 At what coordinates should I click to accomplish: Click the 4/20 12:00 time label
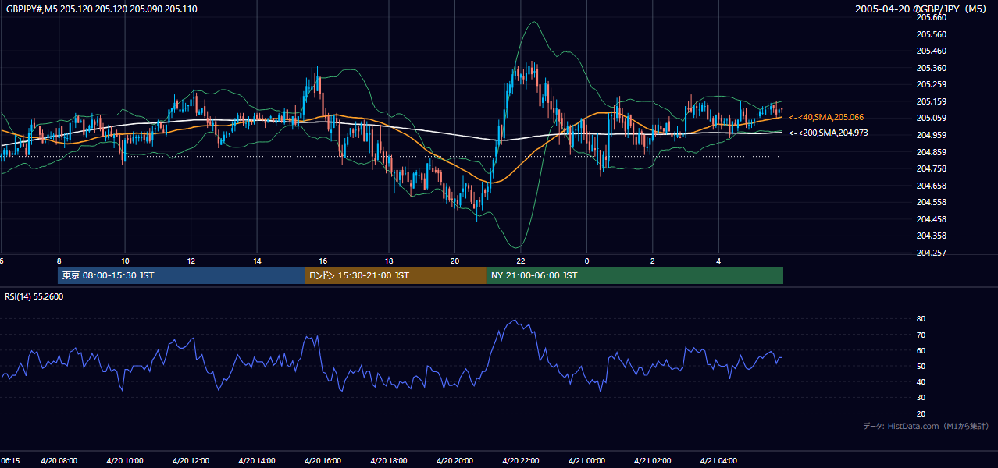click(x=191, y=461)
